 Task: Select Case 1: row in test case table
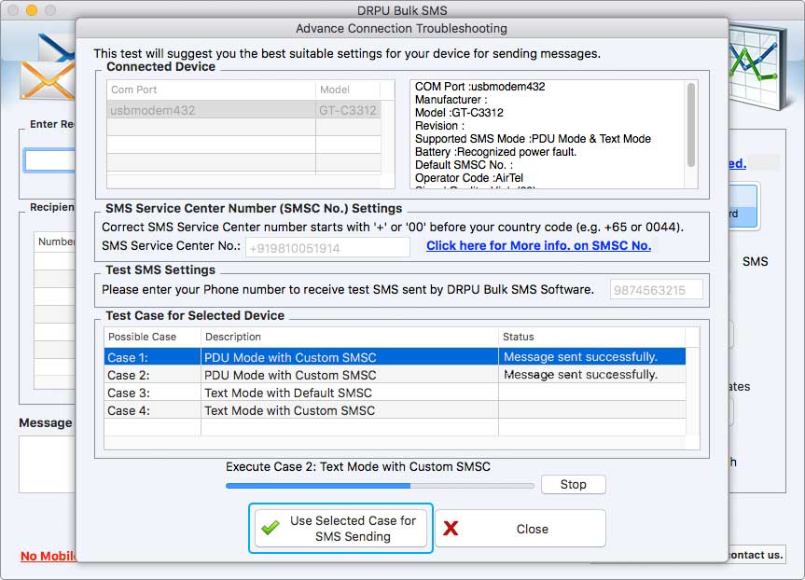pyautogui.click(x=395, y=357)
